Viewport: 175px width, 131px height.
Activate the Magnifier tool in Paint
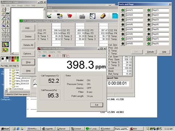pyautogui.click(x=8, y=18)
